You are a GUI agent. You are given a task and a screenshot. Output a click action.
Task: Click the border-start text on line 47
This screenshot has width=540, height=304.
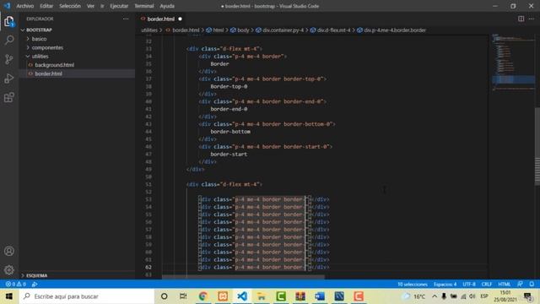(229, 154)
